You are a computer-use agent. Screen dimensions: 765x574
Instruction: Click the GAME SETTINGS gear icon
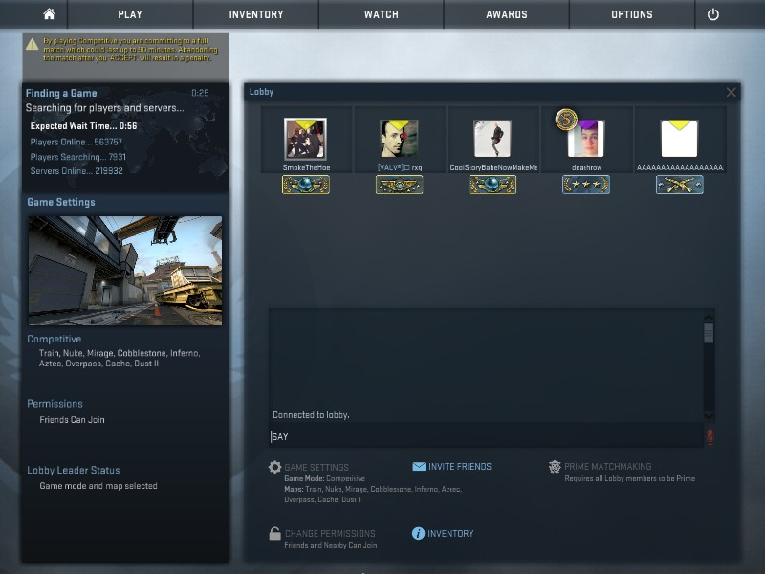(274, 467)
